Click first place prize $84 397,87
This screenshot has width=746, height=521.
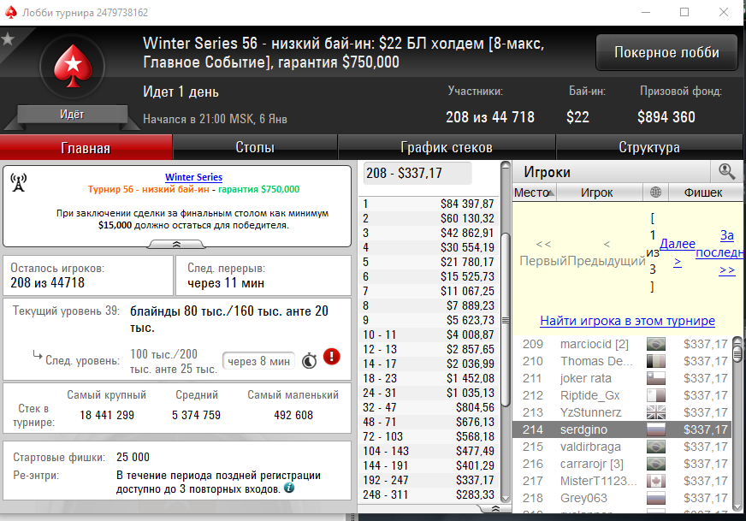click(x=467, y=204)
